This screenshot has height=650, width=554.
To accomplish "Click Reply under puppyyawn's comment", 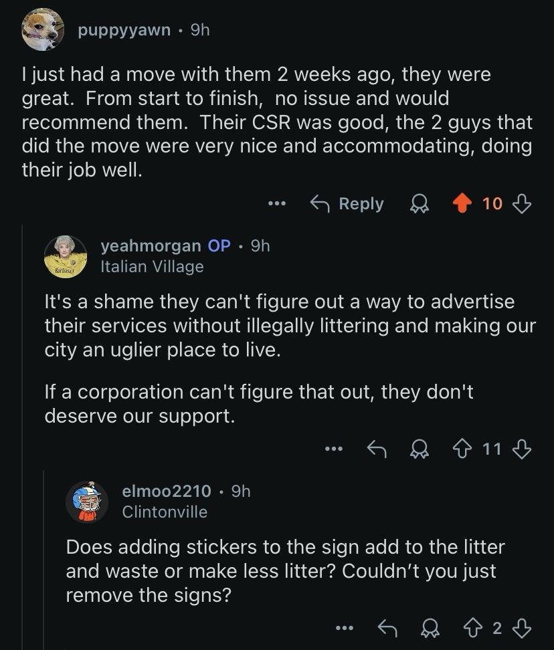I will [x=347, y=203].
